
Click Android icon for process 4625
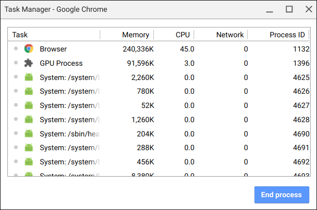[x=29, y=78]
